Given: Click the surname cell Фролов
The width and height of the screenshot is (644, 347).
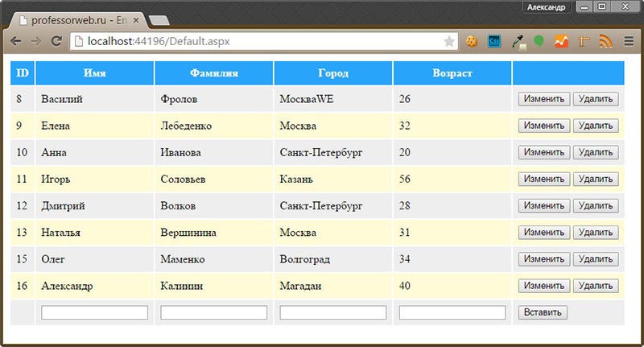Looking at the screenshot, I should tap(214, 99).
